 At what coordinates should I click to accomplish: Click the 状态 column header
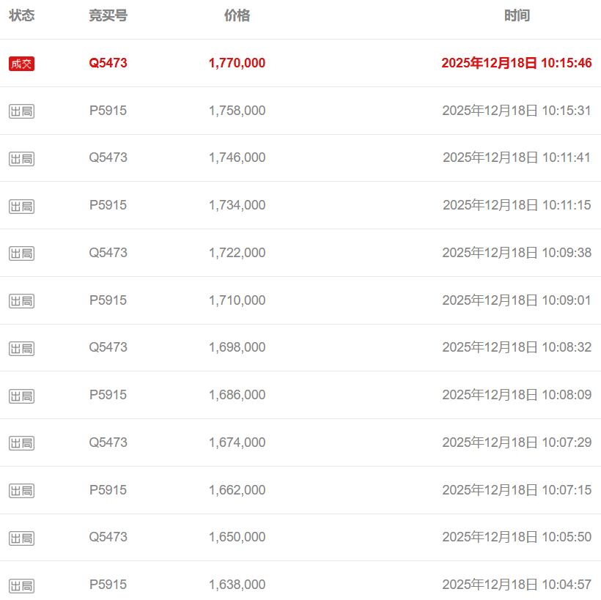[21, 15]
